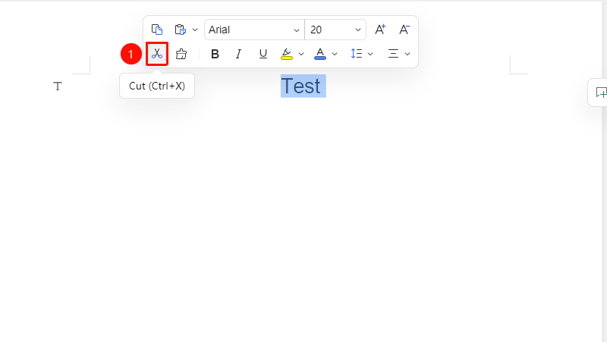Increase font size with A+ icon
This screenshot has width=607, height=342.
pyautogui.click(x=380, y=30)
